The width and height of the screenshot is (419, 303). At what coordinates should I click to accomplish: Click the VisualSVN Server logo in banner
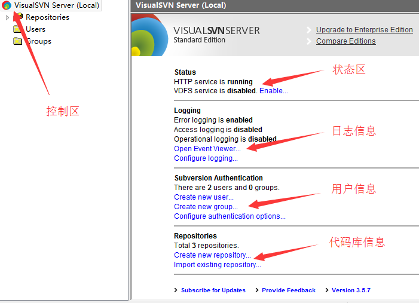(149, 35)
